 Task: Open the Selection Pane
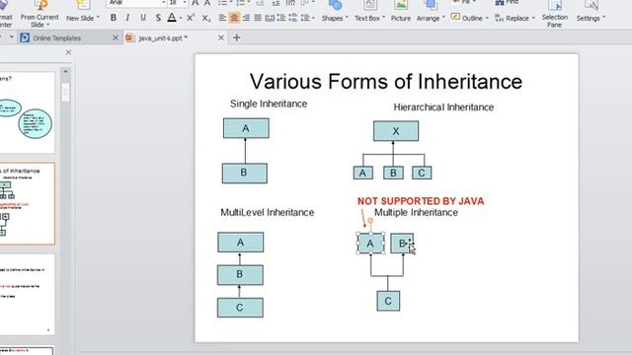(x=555, y=14)
